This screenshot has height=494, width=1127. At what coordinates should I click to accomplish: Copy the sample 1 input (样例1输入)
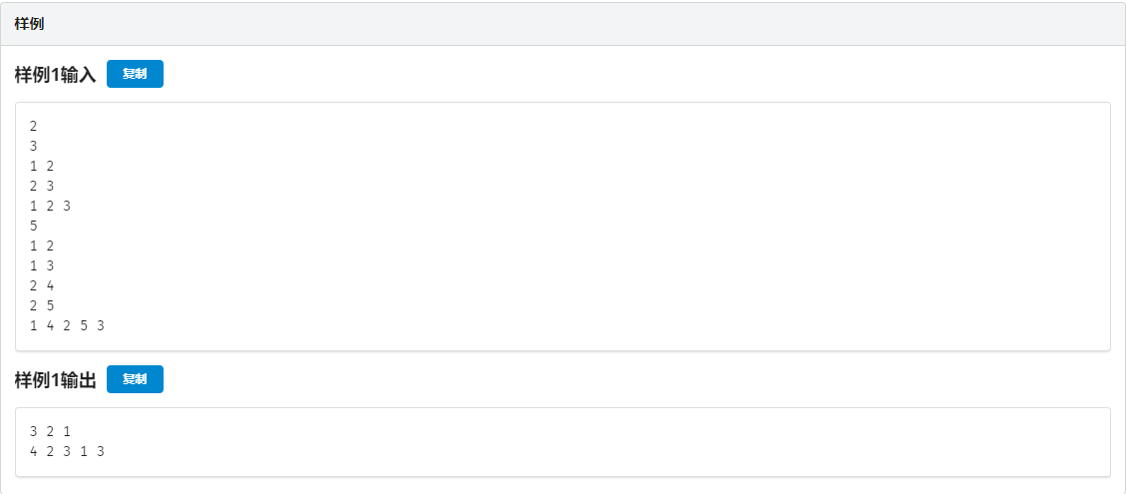135,74
